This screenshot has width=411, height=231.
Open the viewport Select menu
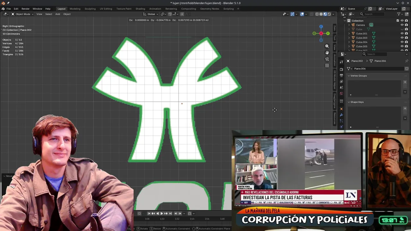point(48,14)
